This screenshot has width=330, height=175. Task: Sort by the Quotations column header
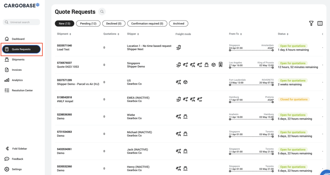coord(111,34)
